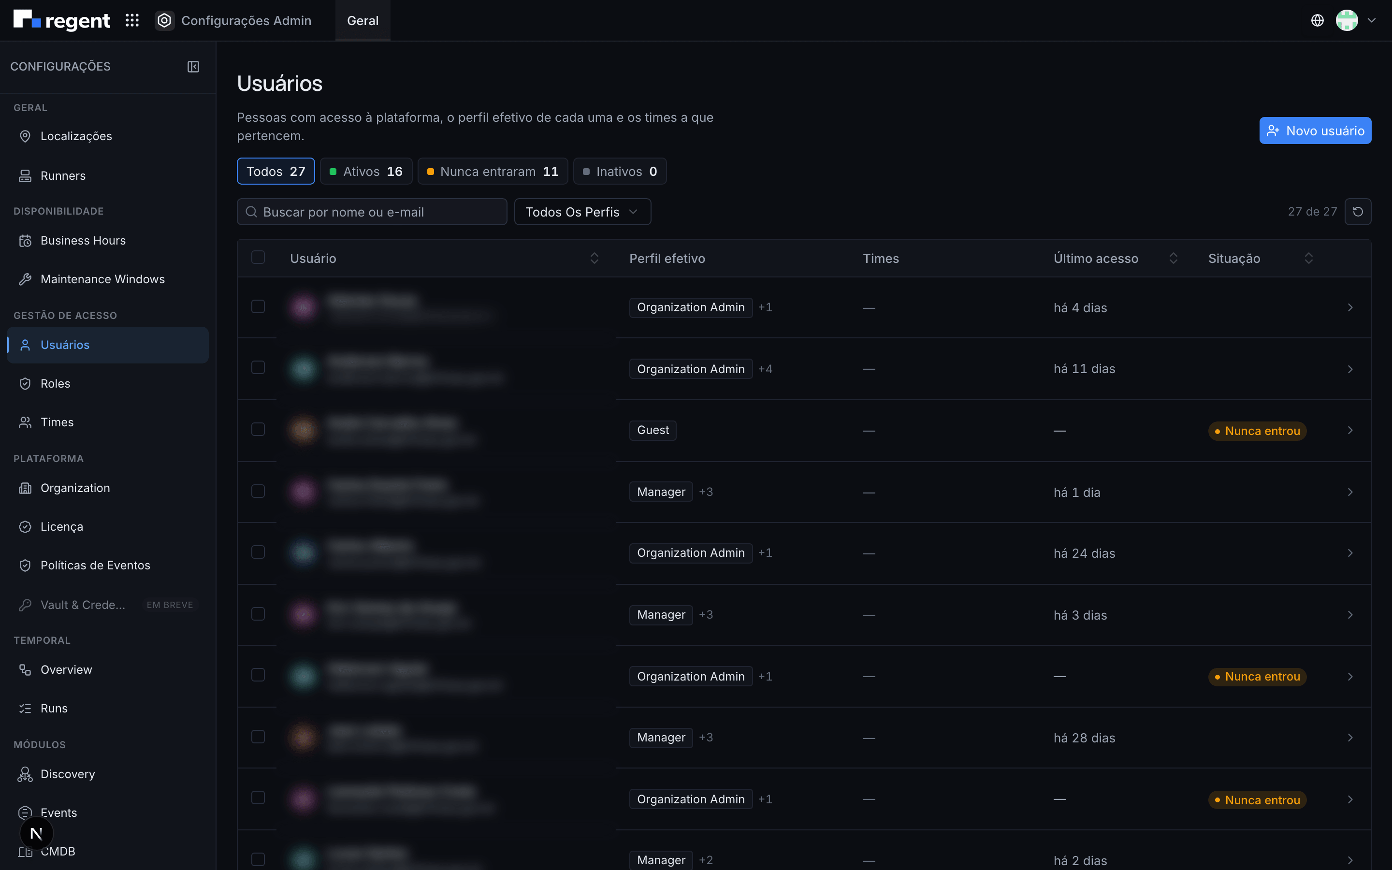Open row details chevron for 'há 28 dias'

[1350, 738]
